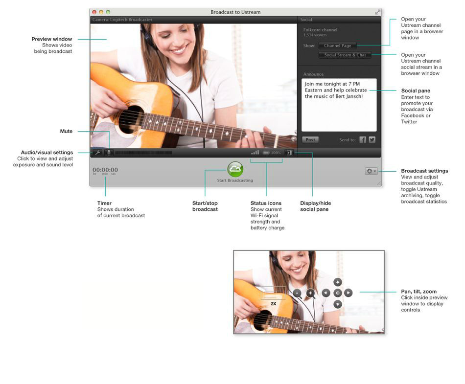Image resolution: width=465 pixels, height=384 pixels.
Task: Click inside the Announce text box
Action: pyautogui.click(x=339, y=105)
